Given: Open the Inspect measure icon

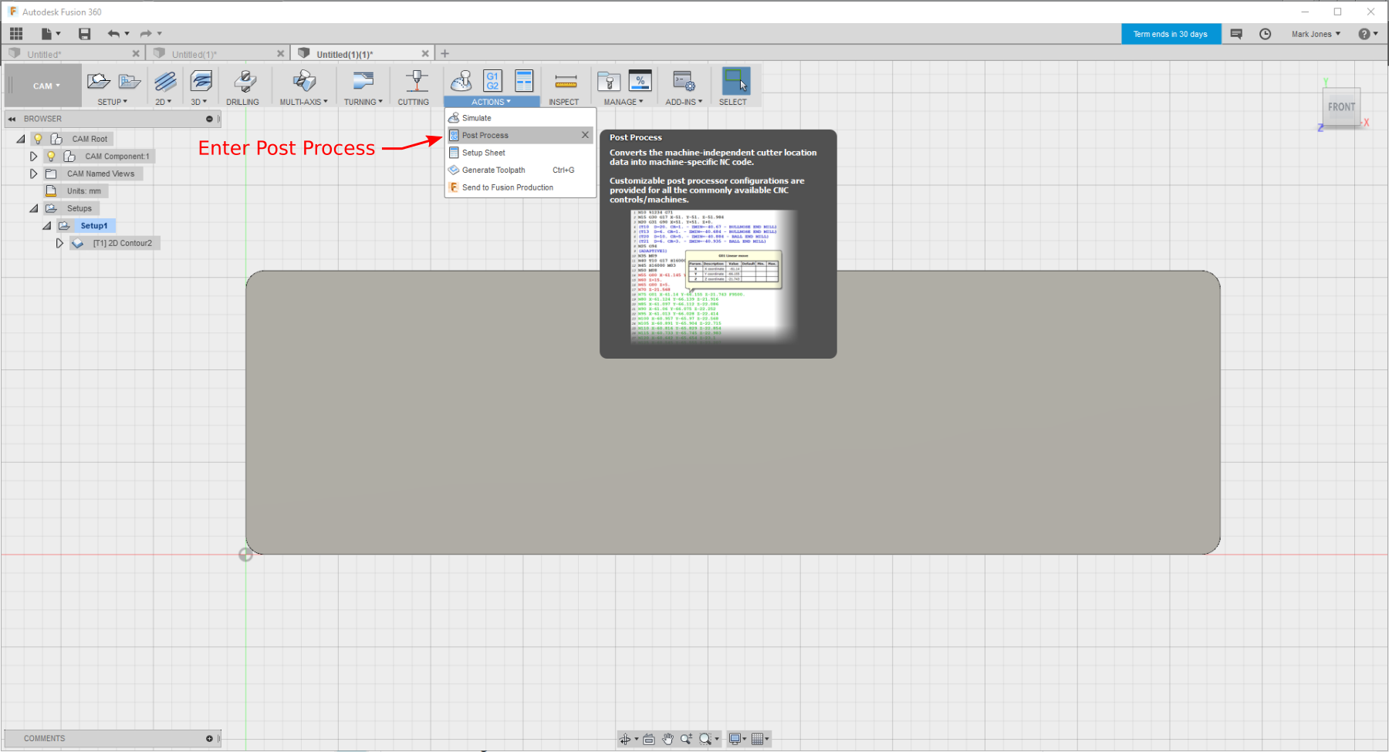Looking at the screenshot, I should coord(566,82).
